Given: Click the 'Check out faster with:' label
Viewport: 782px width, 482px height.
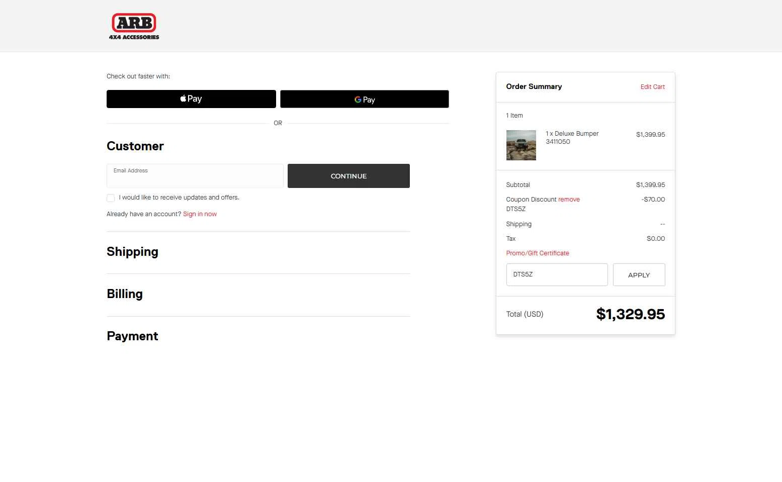Looking at the screenshot, I should pos(138,76).
